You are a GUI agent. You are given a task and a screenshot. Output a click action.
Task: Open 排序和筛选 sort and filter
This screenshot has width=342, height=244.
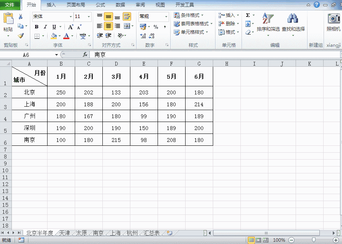[268, 24]
